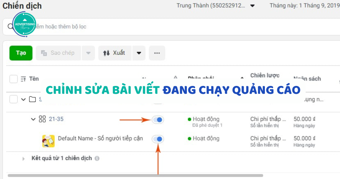Image resolution: width=340 pixels, height=179 pixels.
Task: Click the sort icon beside Tên
Action: point(23,79)
